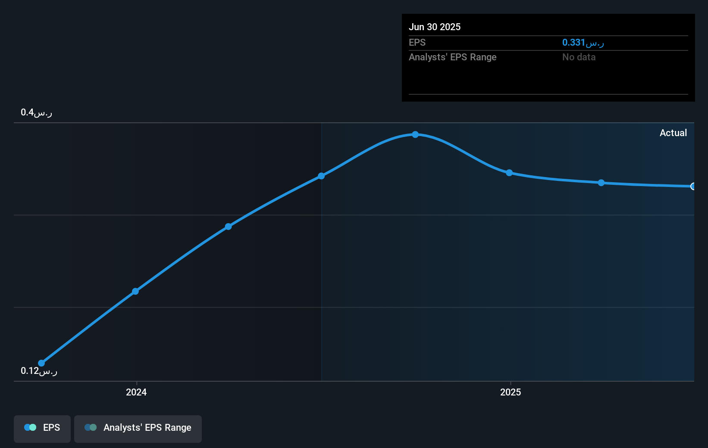Viewport: 708px width, 448px height.
Task: Select the data point at the Actual region boundary
Action: click(x=321, y=176)
